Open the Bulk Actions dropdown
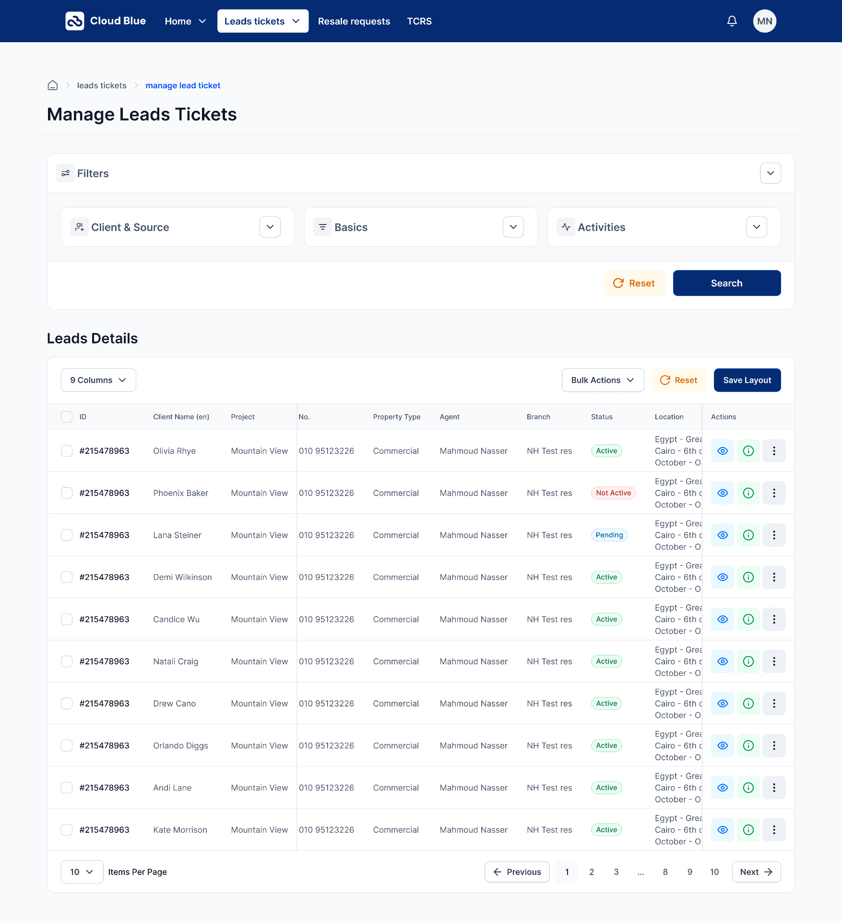The width and height of the screenshot is (842, 921). point(603,380)
